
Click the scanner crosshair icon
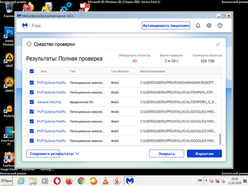point(29,44)
